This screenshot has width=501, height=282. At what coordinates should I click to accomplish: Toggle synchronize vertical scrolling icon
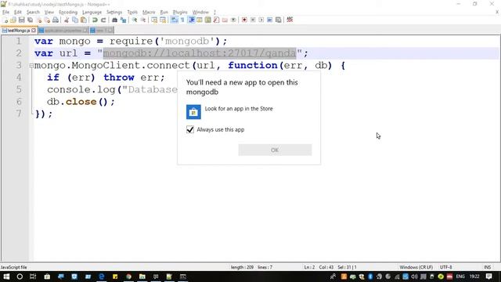point(154,20)
